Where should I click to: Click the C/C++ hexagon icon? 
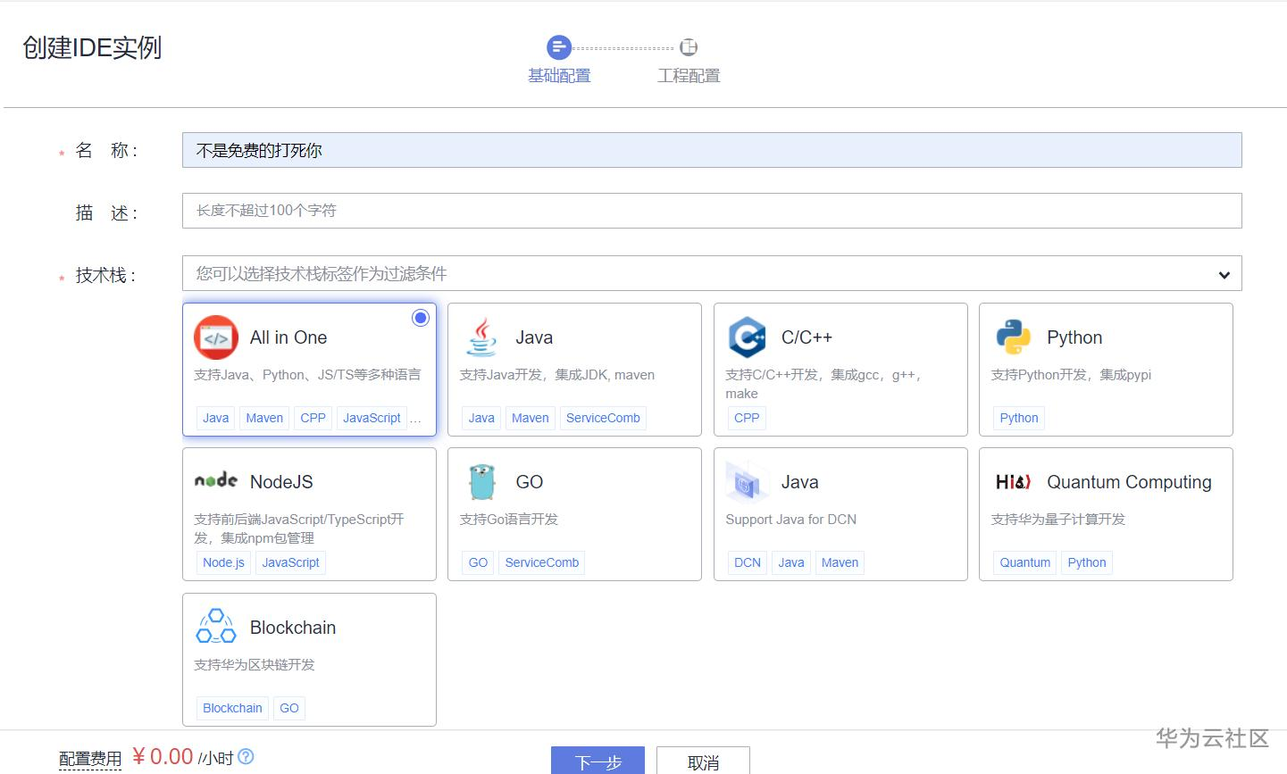pyautogui.click(x=747, y=337)
